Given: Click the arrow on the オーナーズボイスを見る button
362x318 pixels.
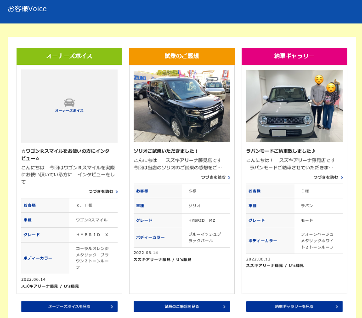Looking at the screenshot, I should pyautogui.click(x=112, y=306).
